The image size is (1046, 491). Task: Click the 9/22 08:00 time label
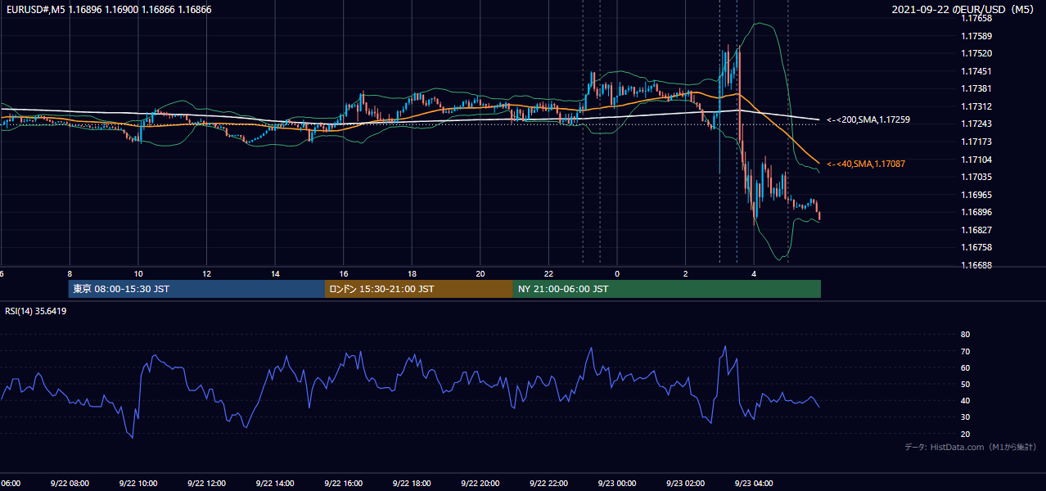pos(70,484)
